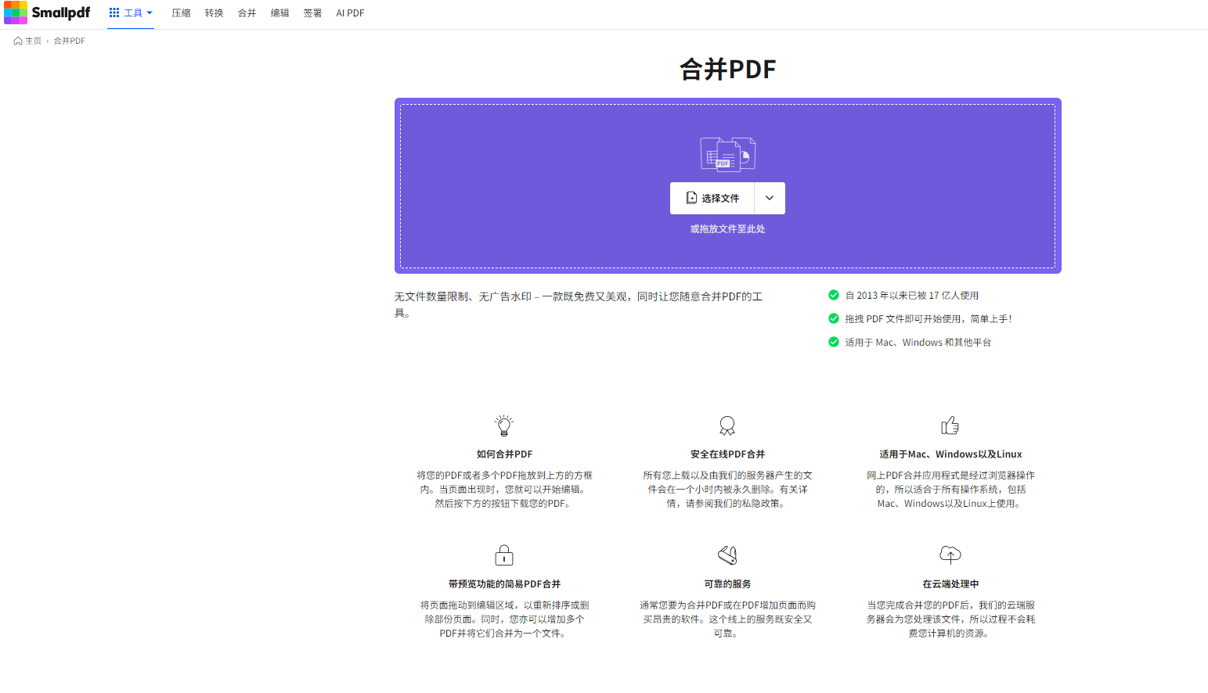
Task: Open the 压缩 menu item
Action: tap(181, 13)
